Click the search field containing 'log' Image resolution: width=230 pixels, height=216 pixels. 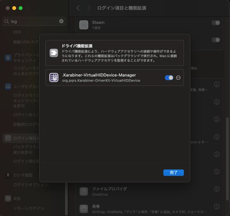point(34,21)
